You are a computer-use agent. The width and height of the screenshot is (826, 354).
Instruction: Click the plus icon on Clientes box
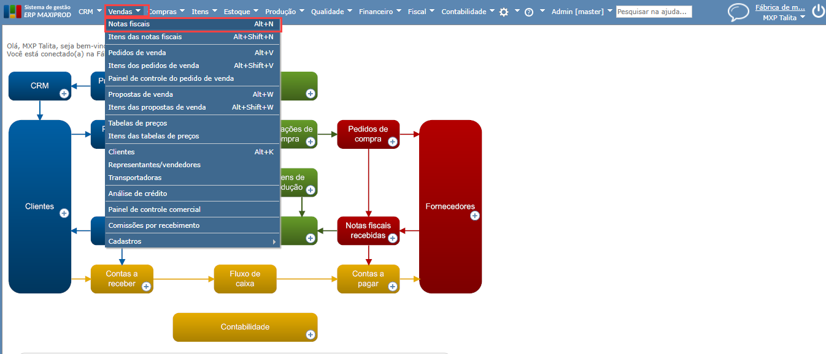[64, 213]
